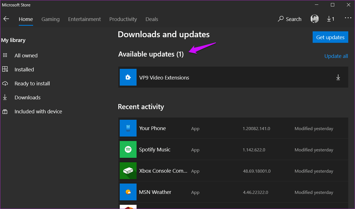Click the Spotify Music app icon
The image size is (355, 209).
128,149
